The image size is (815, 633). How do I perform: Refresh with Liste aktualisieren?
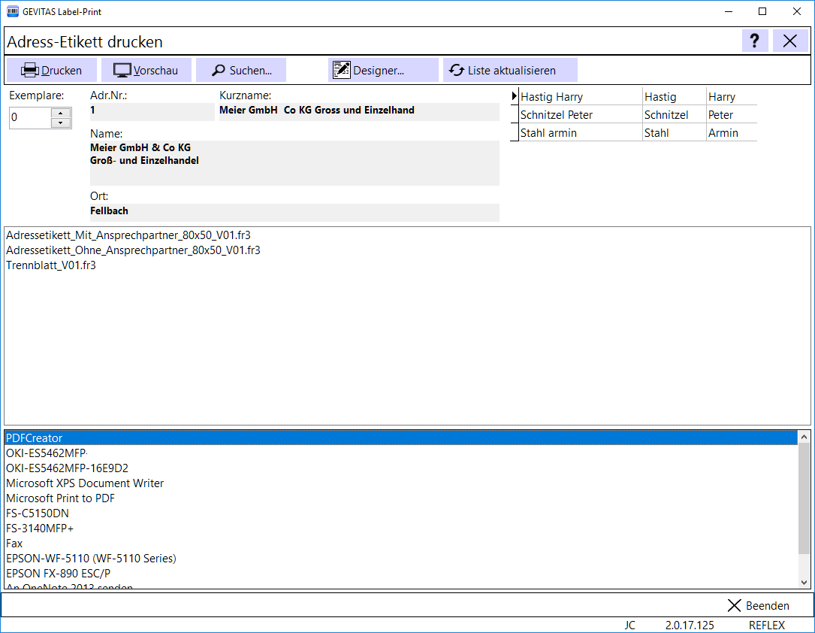[x=510, y=70]
